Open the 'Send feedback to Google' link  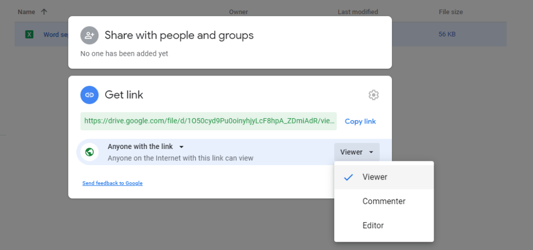click(112, 183)
